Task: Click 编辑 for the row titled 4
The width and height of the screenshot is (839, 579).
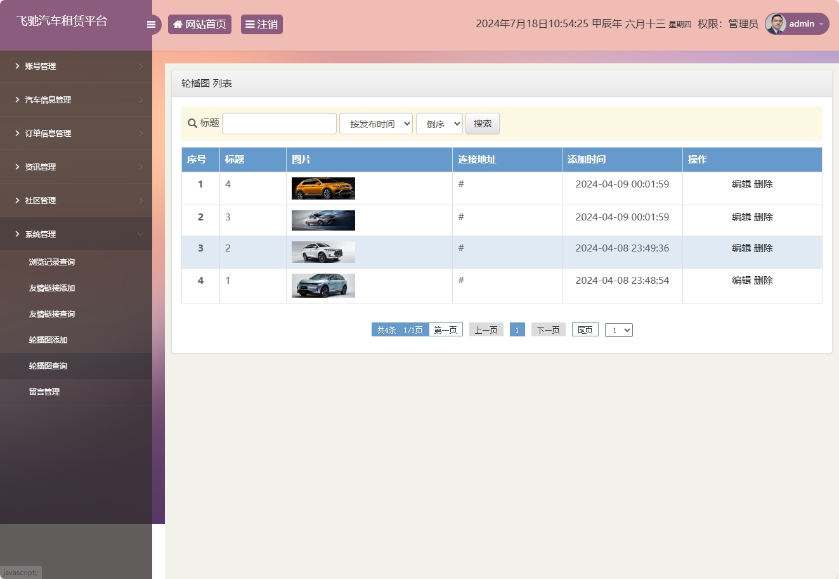Action: coord(741,184)
